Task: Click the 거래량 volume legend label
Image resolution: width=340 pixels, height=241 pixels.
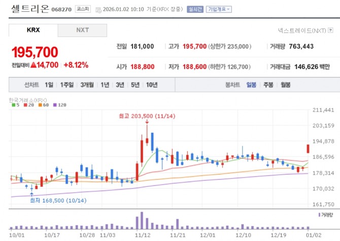Action: [x=327, y=215]
